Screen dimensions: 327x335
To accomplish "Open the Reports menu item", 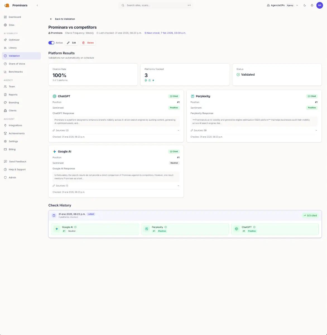I will pos(21,95).
